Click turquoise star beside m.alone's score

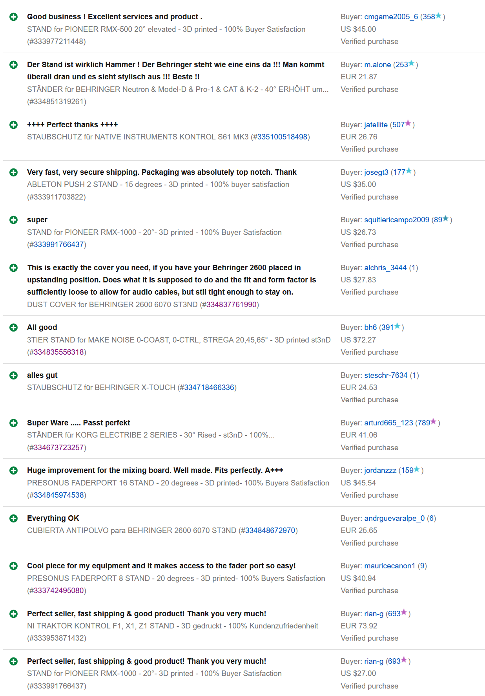click(412, 63)
